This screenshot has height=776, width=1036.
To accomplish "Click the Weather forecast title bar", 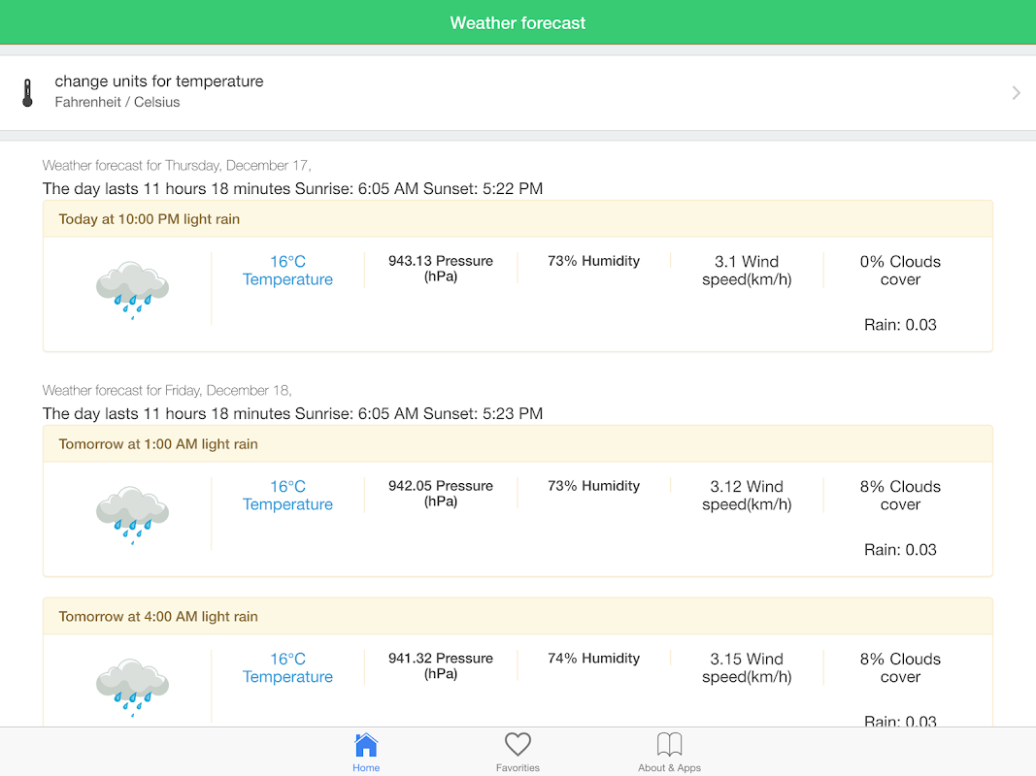I will click(518, 23).
